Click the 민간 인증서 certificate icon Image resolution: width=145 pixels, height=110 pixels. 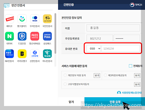[6, 6]
